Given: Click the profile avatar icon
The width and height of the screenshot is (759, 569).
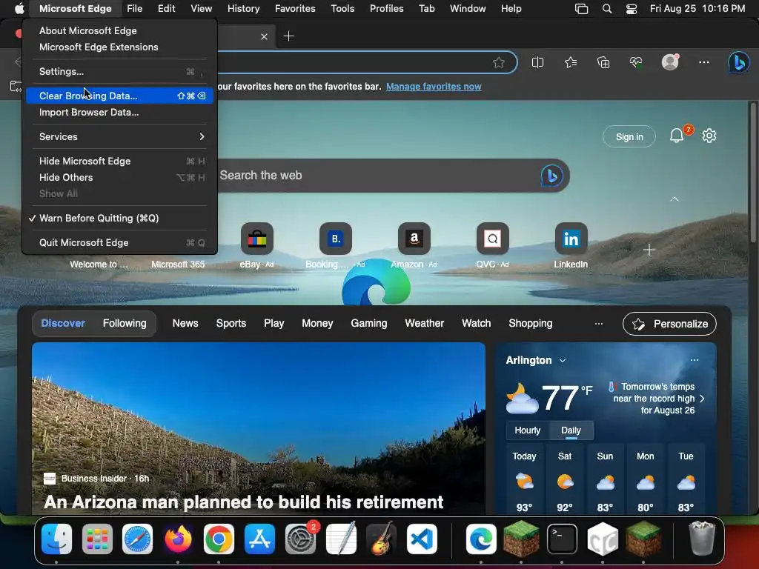Looking at the screenshot, I should [670, 62].
